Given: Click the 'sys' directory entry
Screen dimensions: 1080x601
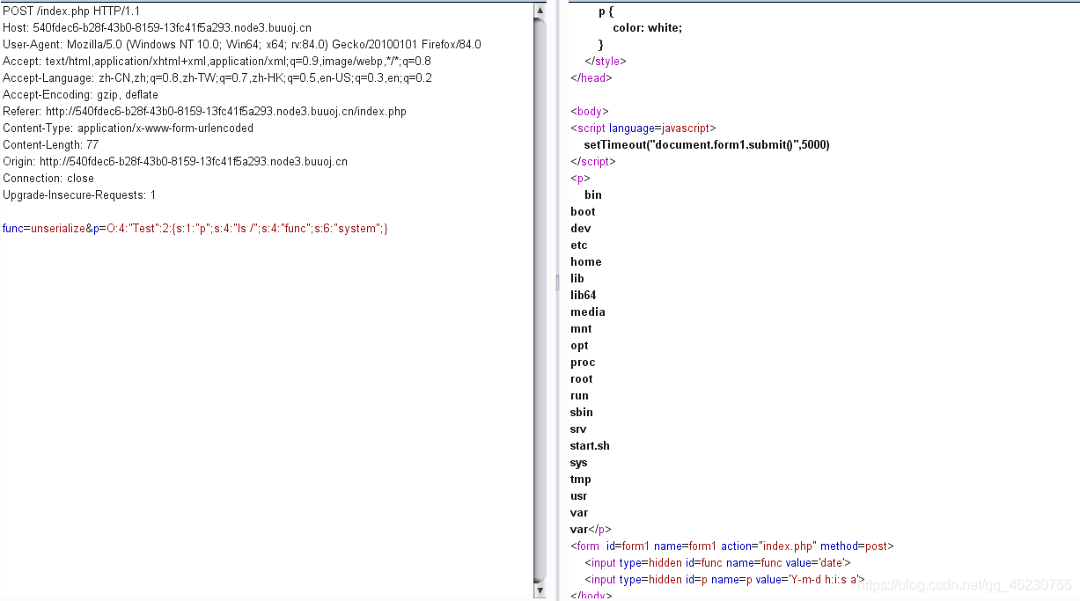Looking at the screenshot, I should pos(578,462).
